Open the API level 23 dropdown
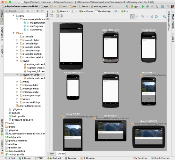175x160 pixels. 124,11
